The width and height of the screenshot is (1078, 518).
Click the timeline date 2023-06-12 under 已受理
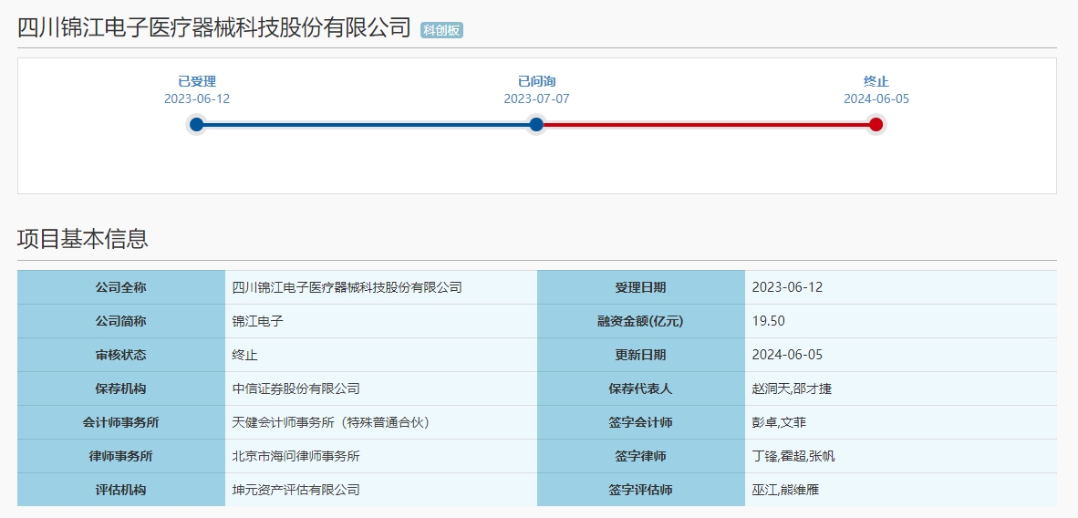197,99
